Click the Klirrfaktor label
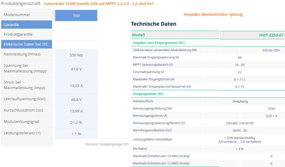The image size is (285, 167). (140, 149)
